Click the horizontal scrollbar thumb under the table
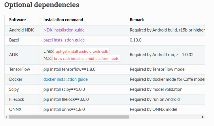 point(69,117)
